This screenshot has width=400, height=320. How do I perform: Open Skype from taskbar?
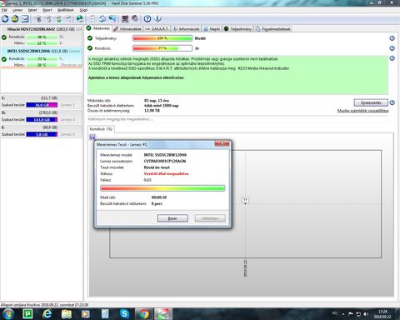point(125,314)
